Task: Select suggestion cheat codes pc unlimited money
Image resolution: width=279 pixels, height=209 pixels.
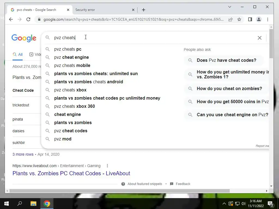Action: pyautogui.click(x=107, y=98)
